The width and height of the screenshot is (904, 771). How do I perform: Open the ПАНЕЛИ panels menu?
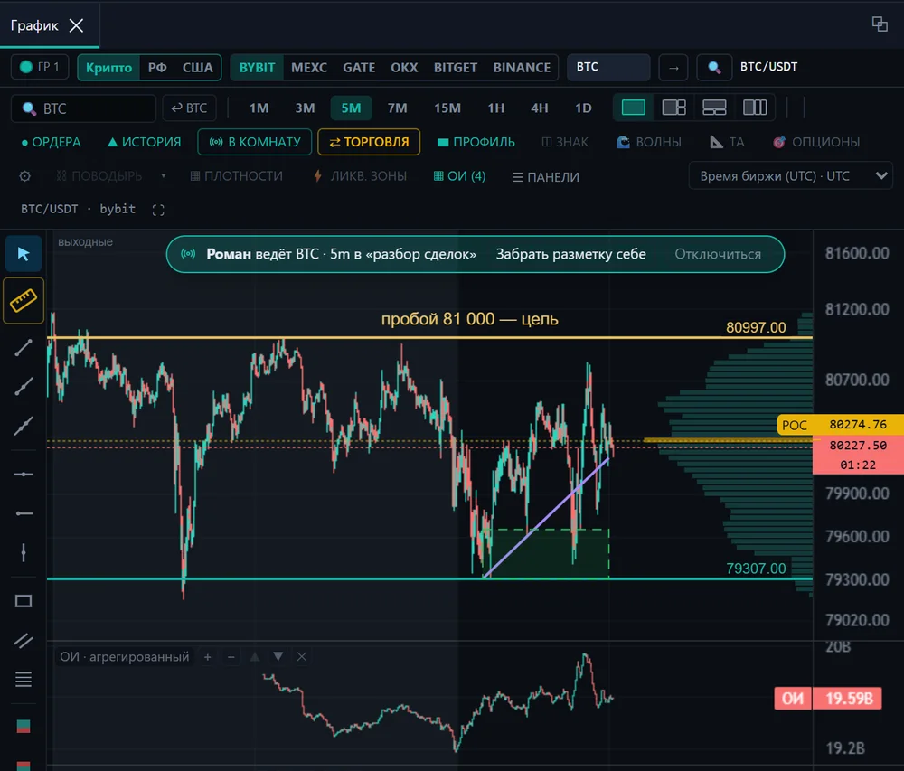[545, 177]
